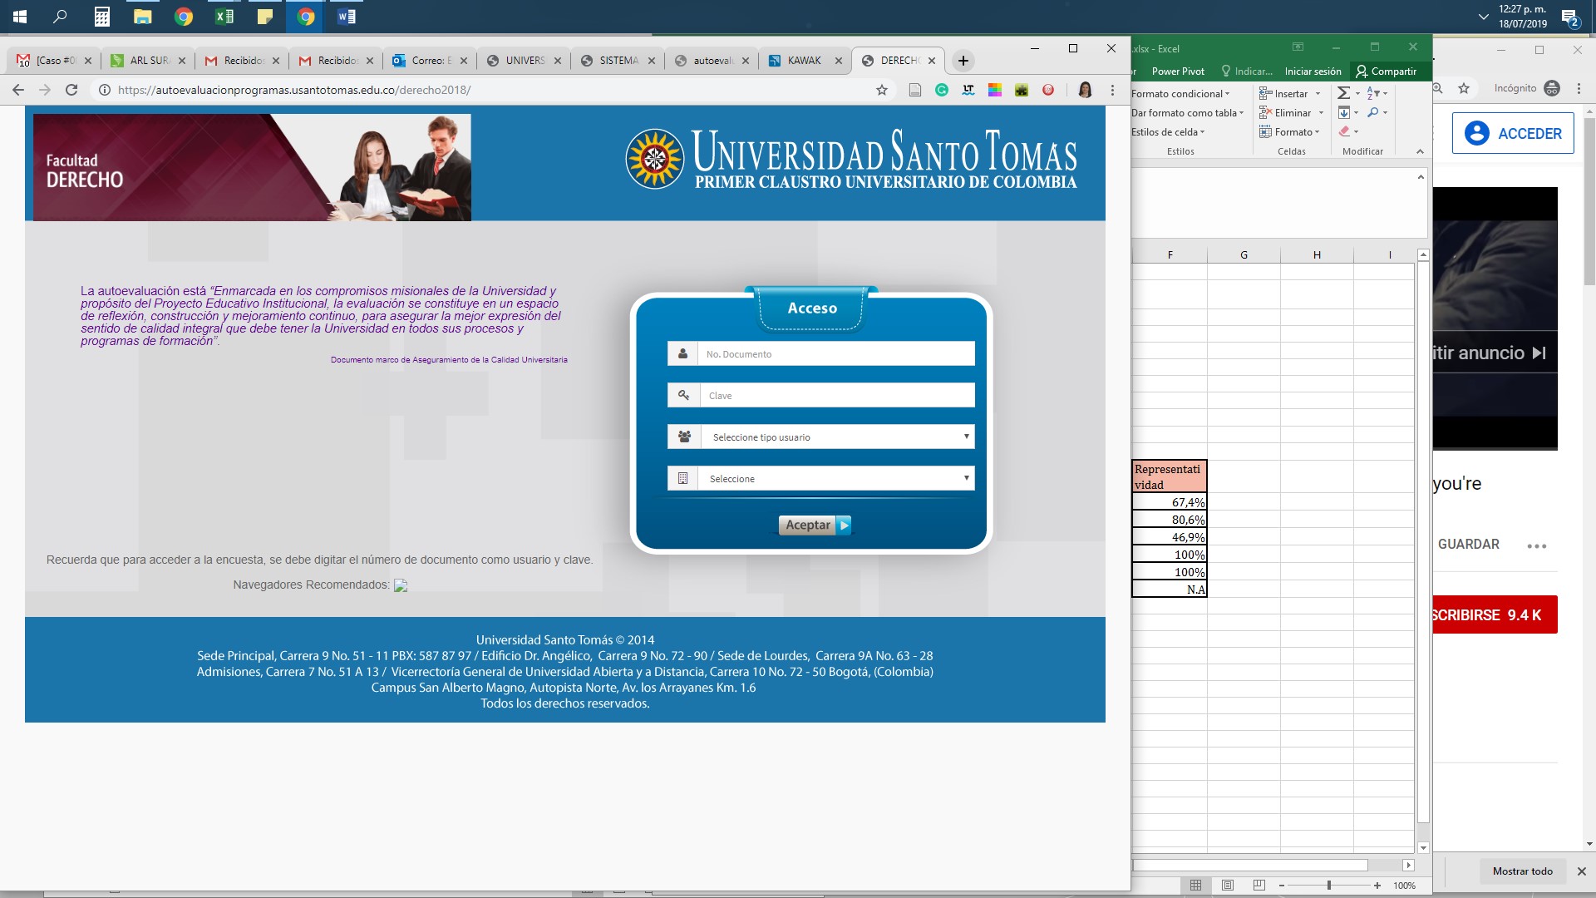Show hidden system tray icons
The width and height of the screenshot is (1596, 898).
[x=1483, y=17]
